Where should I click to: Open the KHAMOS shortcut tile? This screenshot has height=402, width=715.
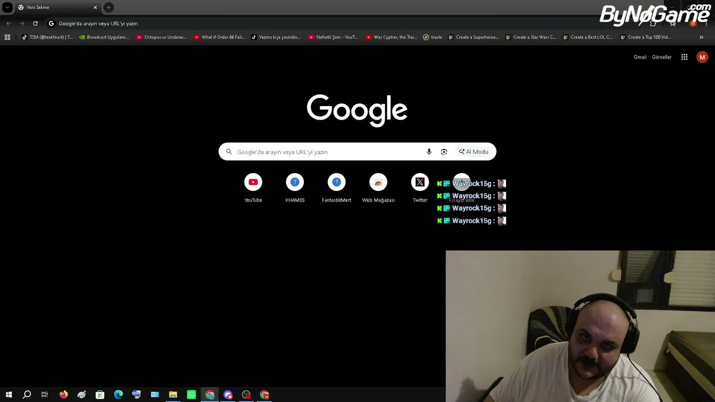pyautogui.click(x=295, y=188)
